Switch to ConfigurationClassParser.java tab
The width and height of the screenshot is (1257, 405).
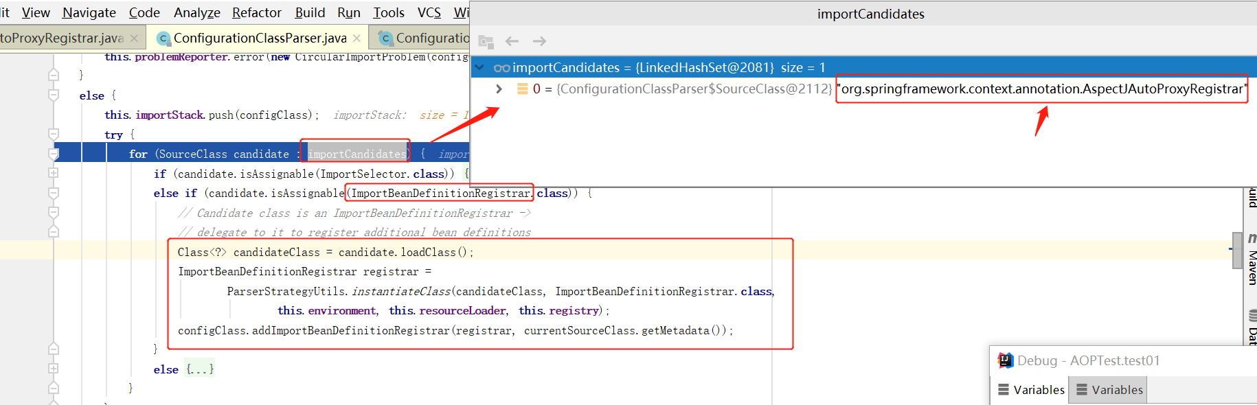(260, 38)
